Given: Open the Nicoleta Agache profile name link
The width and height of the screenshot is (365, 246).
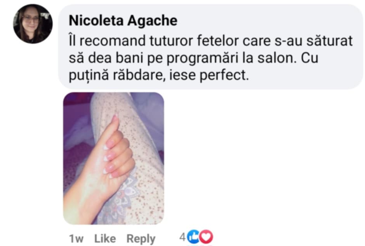Looking at the screenshot, I should click(x=123, y=21).
